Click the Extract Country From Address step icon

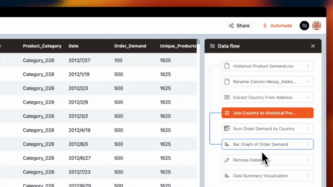[x=227, y=97]
